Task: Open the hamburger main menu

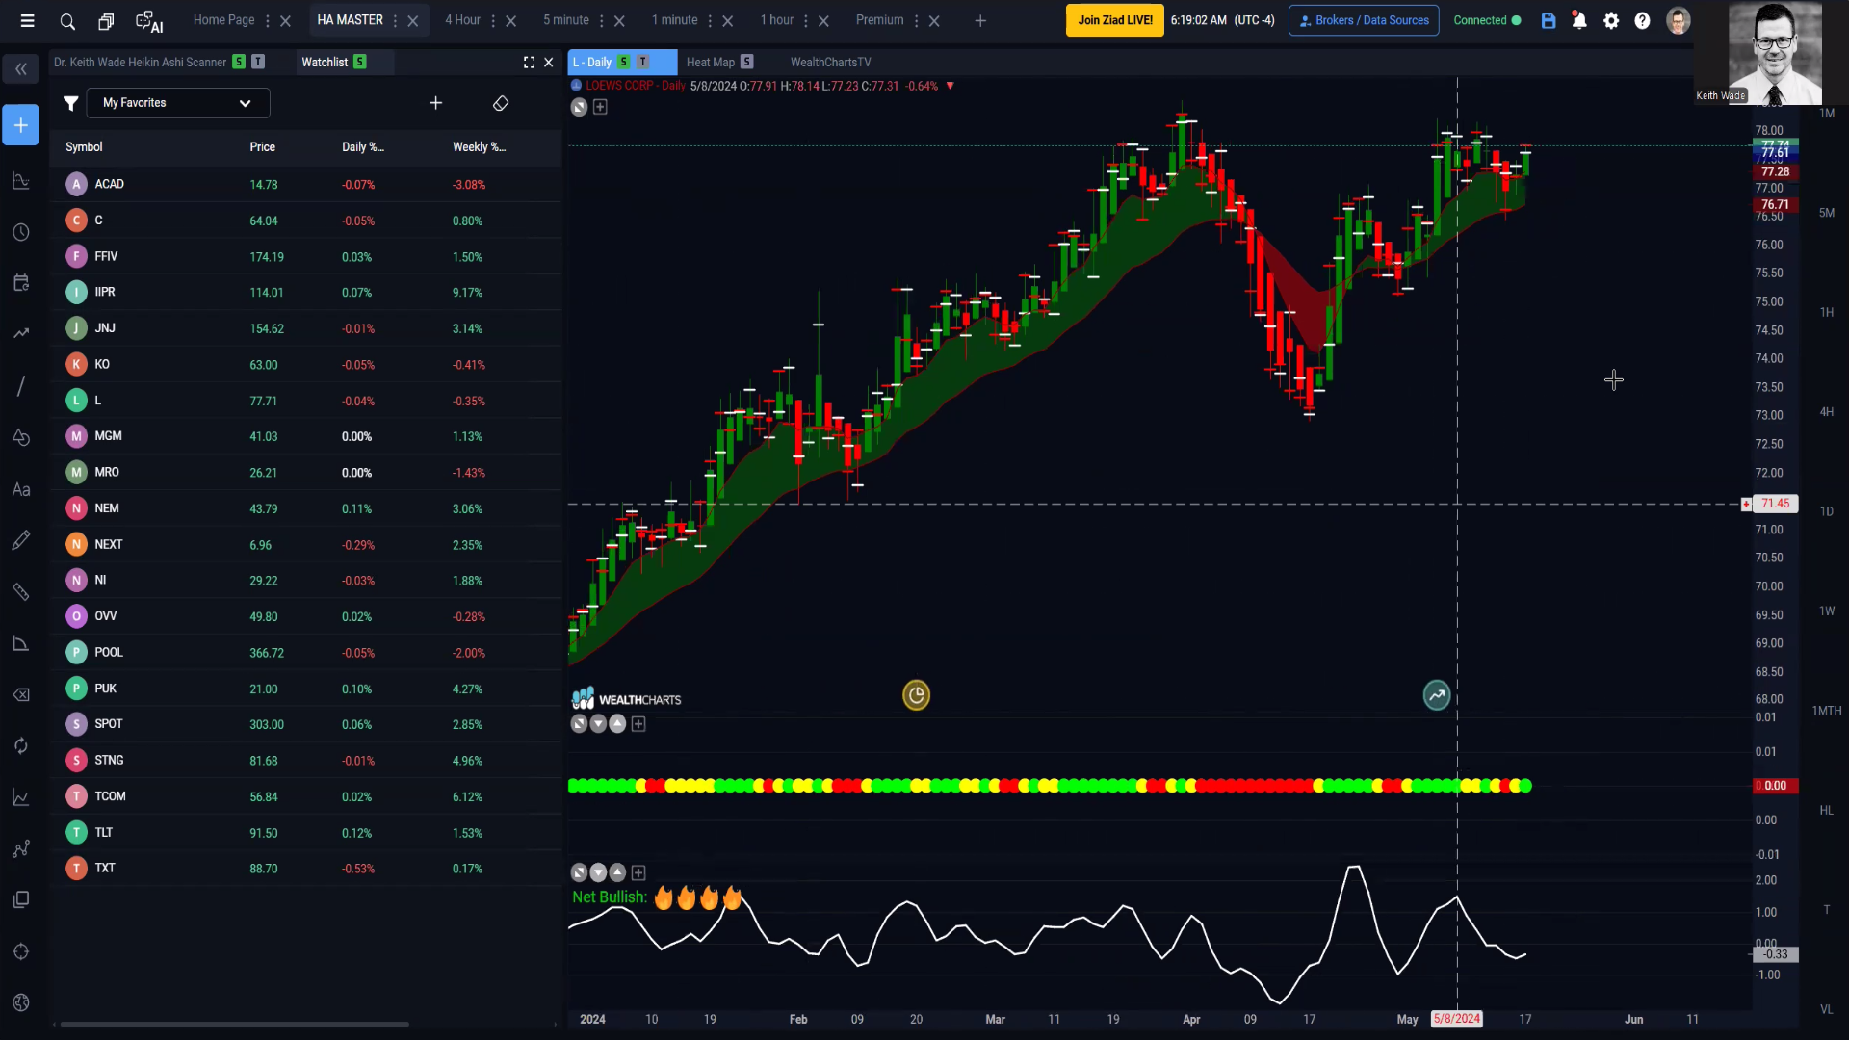Action: 27,20
